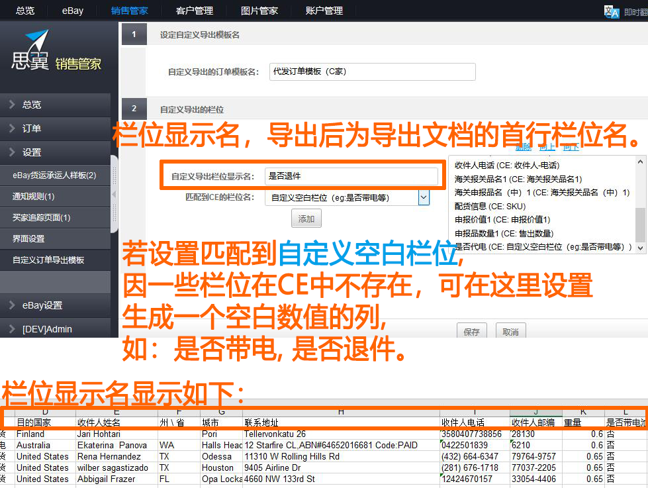Click the scroll-down arrow of the field list
The height and width of the screenshot is (488, 648).
pos(640,247)
